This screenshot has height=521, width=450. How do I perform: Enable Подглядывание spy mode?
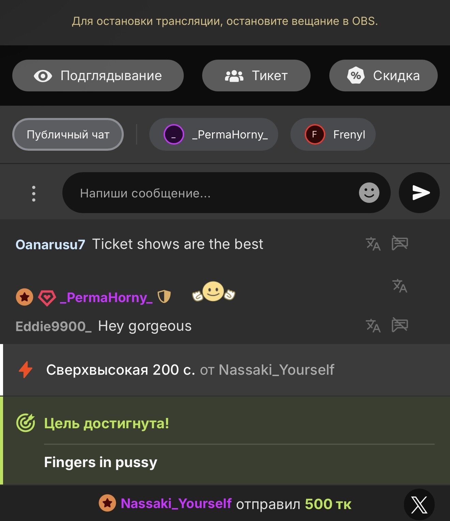98,76
